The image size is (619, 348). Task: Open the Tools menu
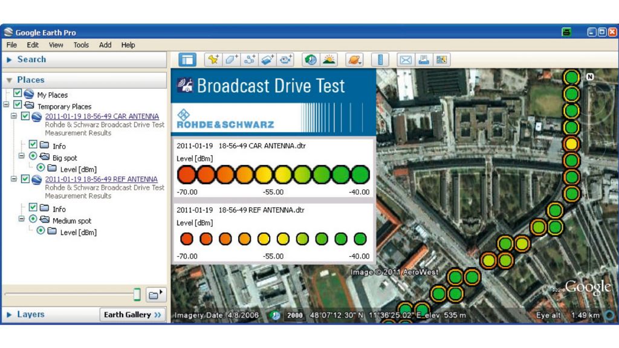pos(81,45)
